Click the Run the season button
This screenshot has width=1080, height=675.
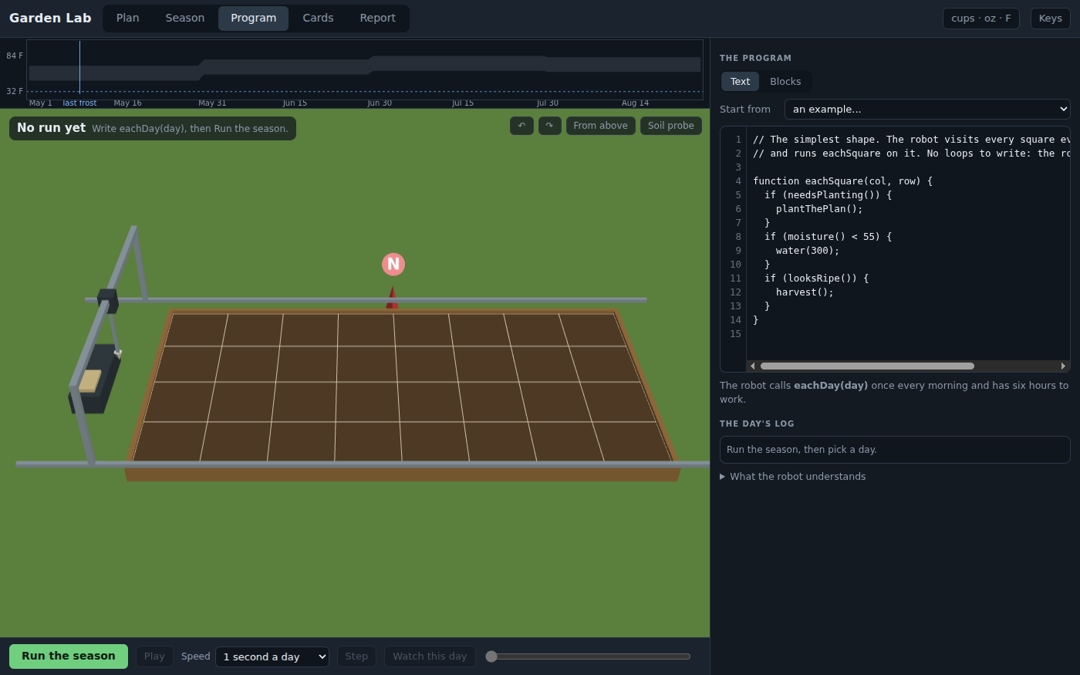coord(69,656)
